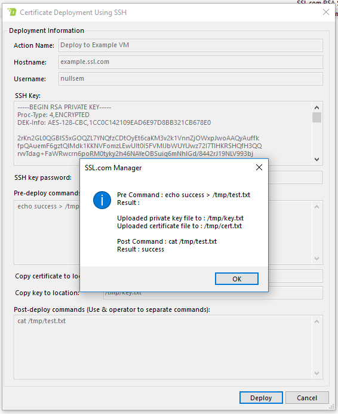The image size is (338, 414).
Task: Focus the Action Name field
Action: click(190, 45)
